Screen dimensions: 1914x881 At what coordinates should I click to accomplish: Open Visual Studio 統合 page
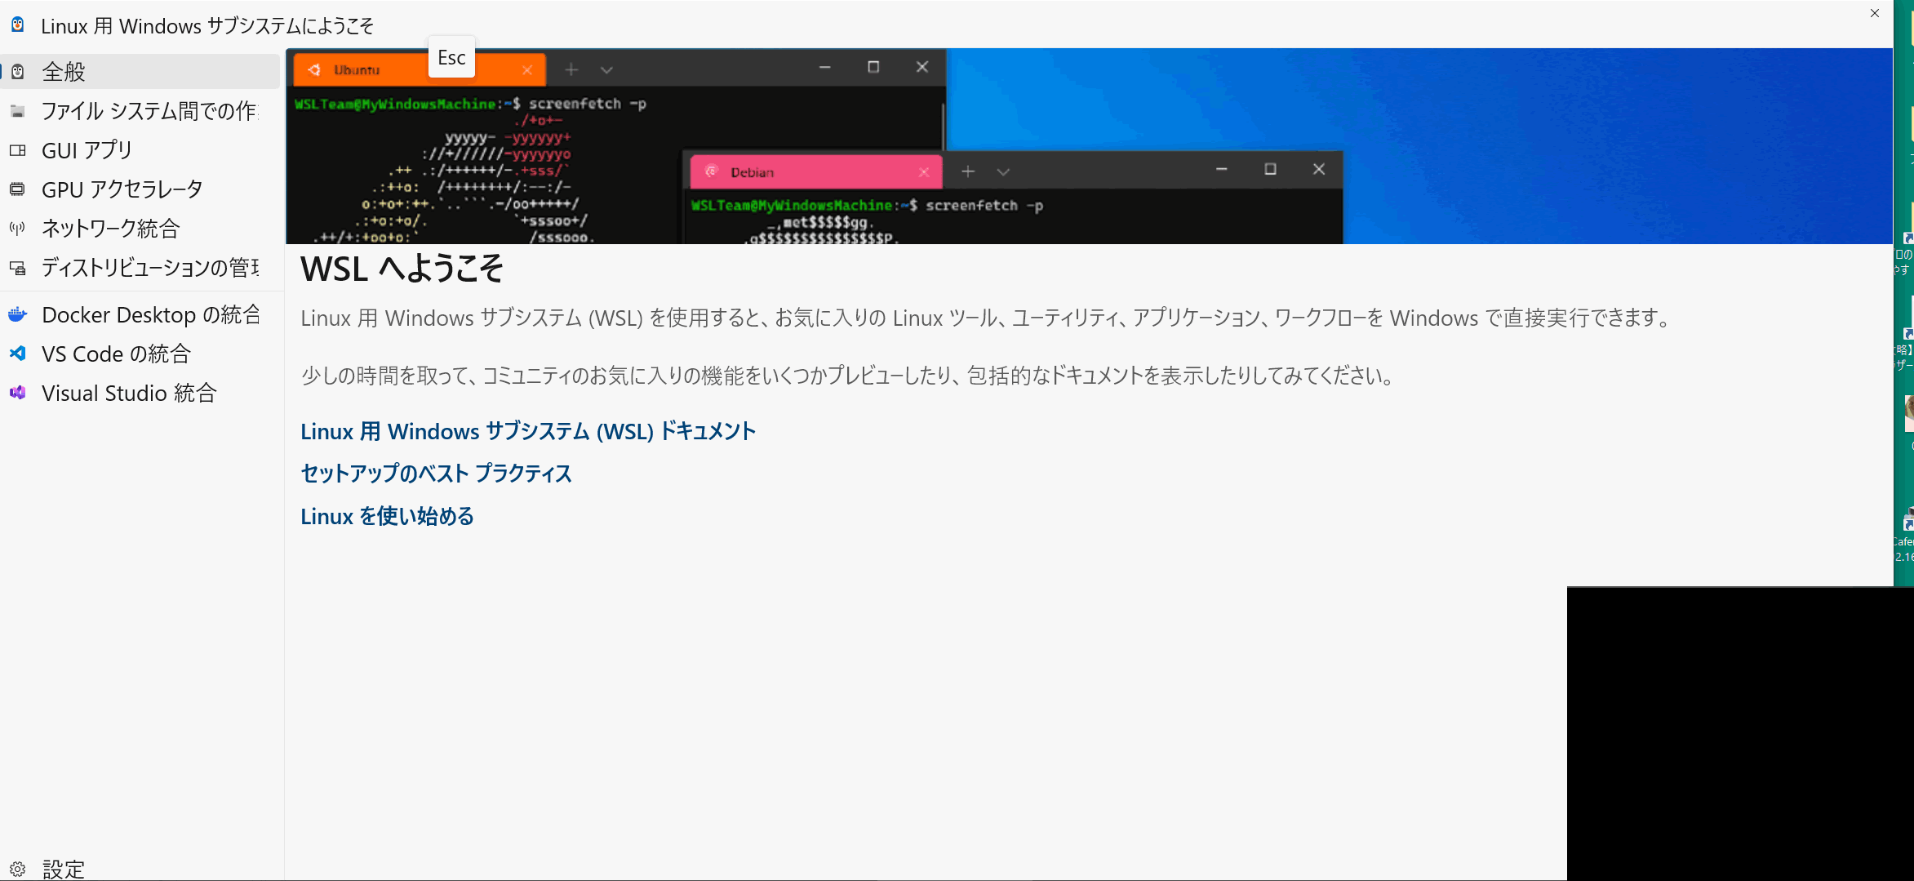click(140, 394)
